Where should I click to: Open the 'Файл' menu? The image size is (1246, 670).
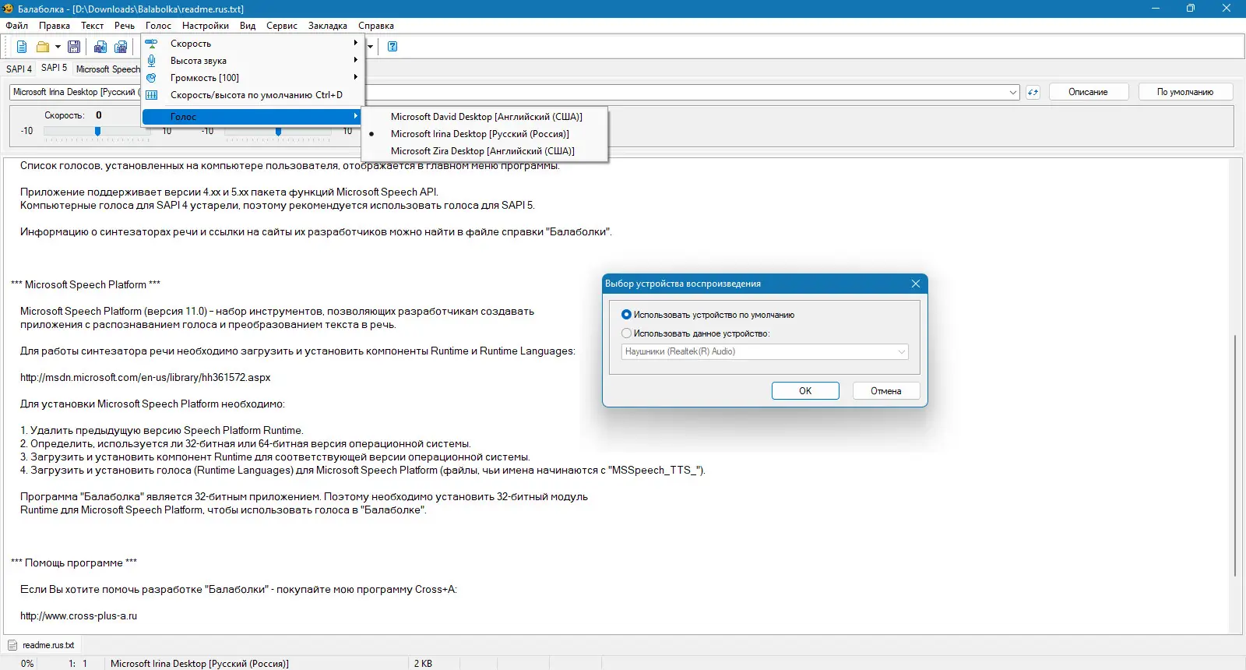tap(17, 26)
